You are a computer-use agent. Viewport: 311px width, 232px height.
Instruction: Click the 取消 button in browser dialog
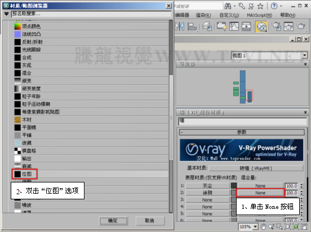click(150, 221)
